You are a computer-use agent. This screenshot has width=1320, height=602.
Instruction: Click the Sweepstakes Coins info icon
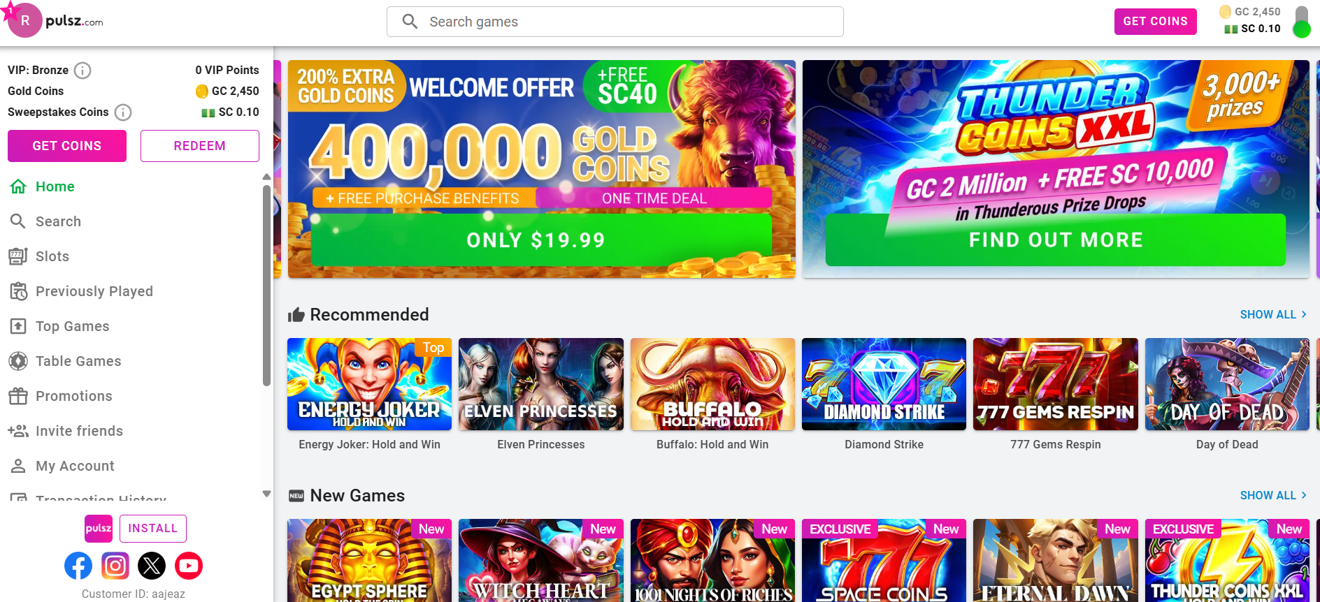coord(123,112)
